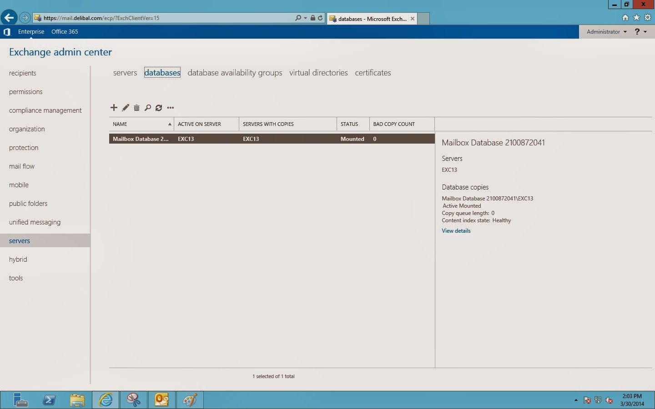Open Internet Explorer from the taskbar

[106, 400]
